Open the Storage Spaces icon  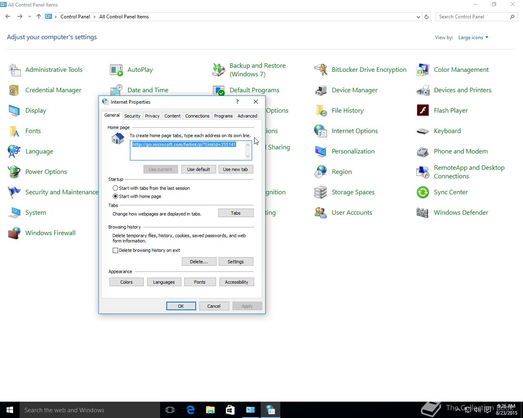(321, 192)
